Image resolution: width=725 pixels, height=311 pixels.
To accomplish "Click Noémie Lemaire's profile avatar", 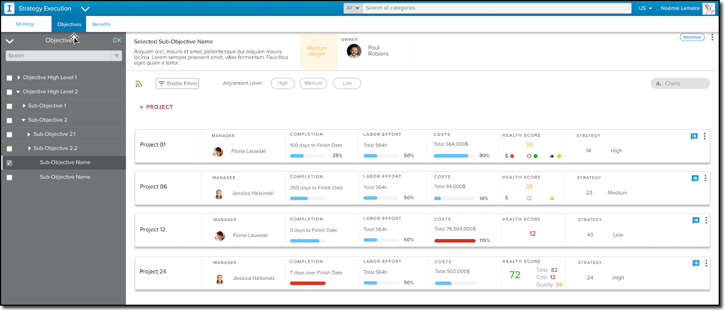I will coord(709,8).
